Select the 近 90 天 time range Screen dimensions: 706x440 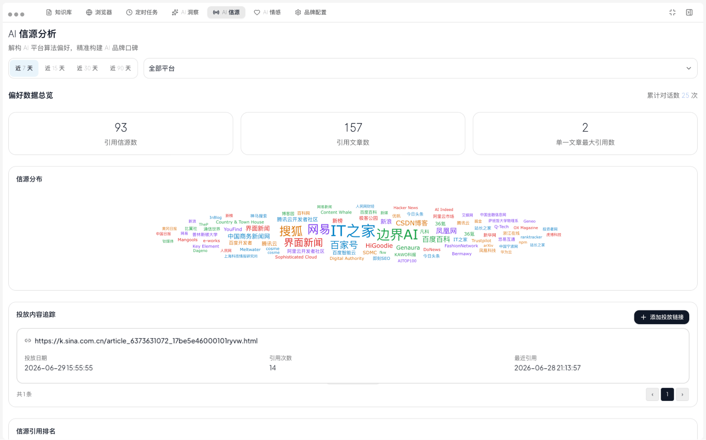coord(120,68)
